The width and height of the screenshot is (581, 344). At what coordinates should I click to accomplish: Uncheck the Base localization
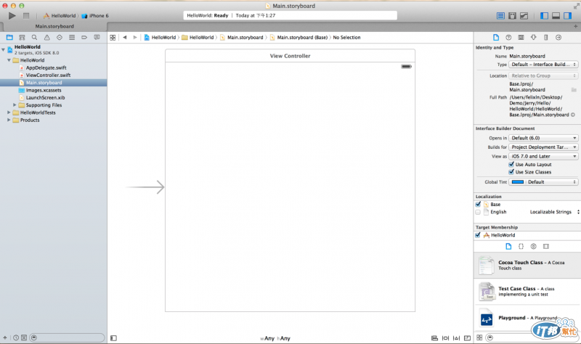(478, 205)
